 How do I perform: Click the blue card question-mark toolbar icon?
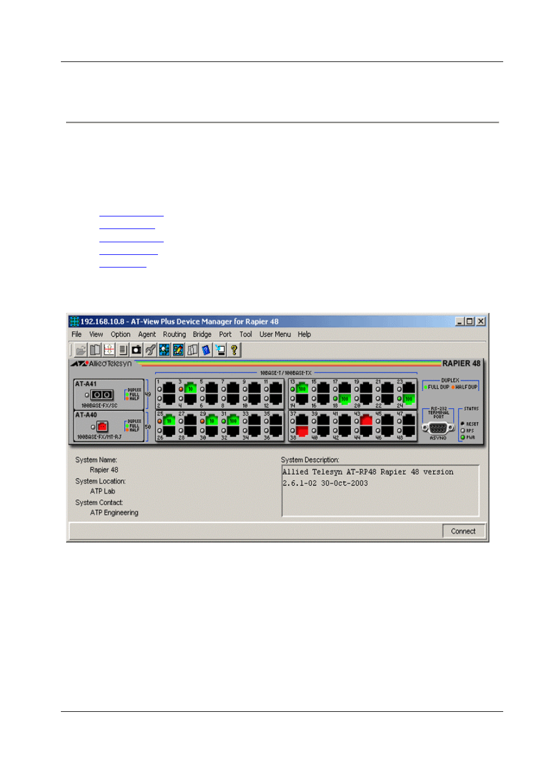(206, 350)
